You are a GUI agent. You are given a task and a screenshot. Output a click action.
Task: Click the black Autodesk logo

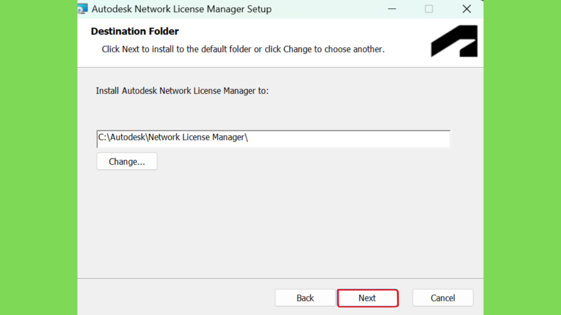[x=454, y=41]
